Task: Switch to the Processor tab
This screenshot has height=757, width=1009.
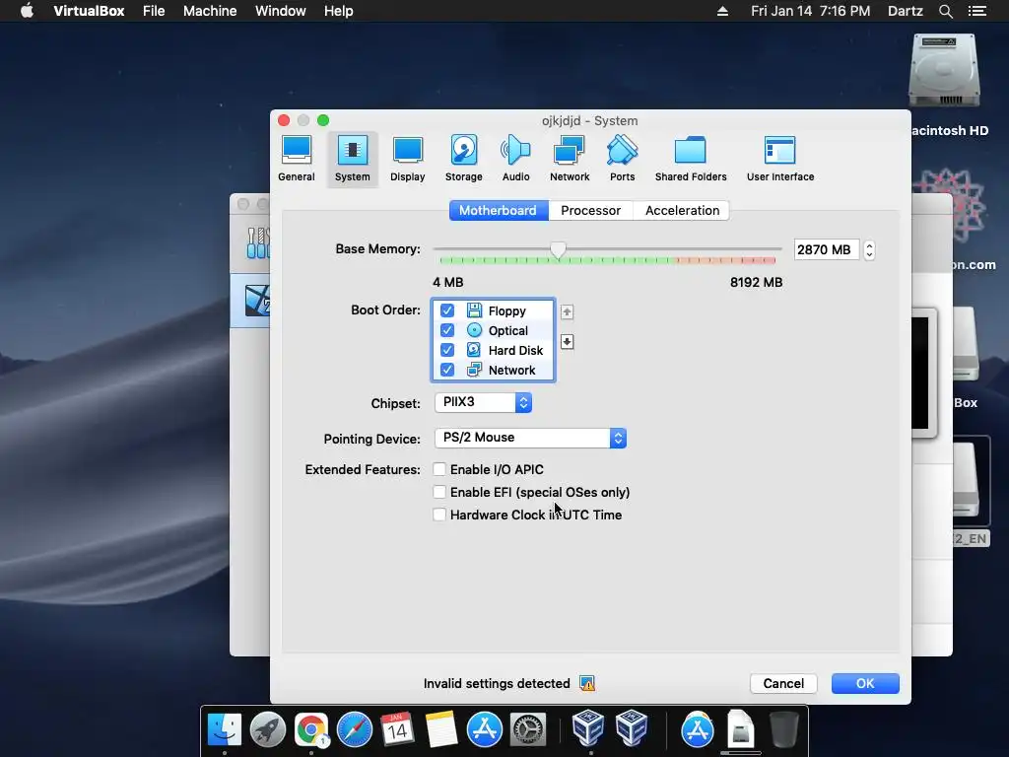Action: [591, 211]
